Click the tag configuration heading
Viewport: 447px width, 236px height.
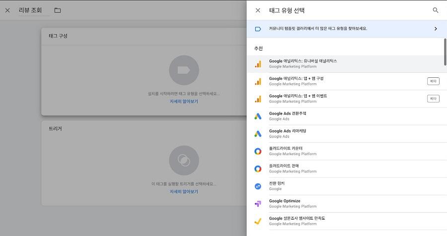pos(58,36)
